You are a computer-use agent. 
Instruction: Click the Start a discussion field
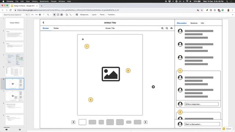(x=202, y=124)
